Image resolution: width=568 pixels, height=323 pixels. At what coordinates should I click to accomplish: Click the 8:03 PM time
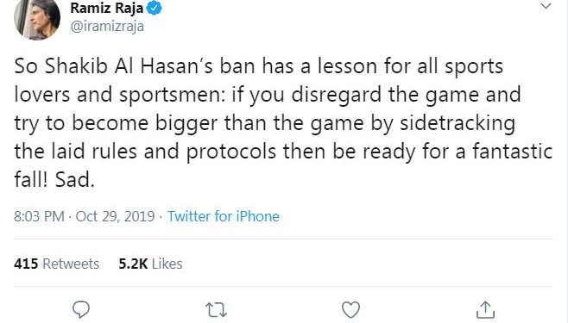pyautogui.click(x=39, y=216)
